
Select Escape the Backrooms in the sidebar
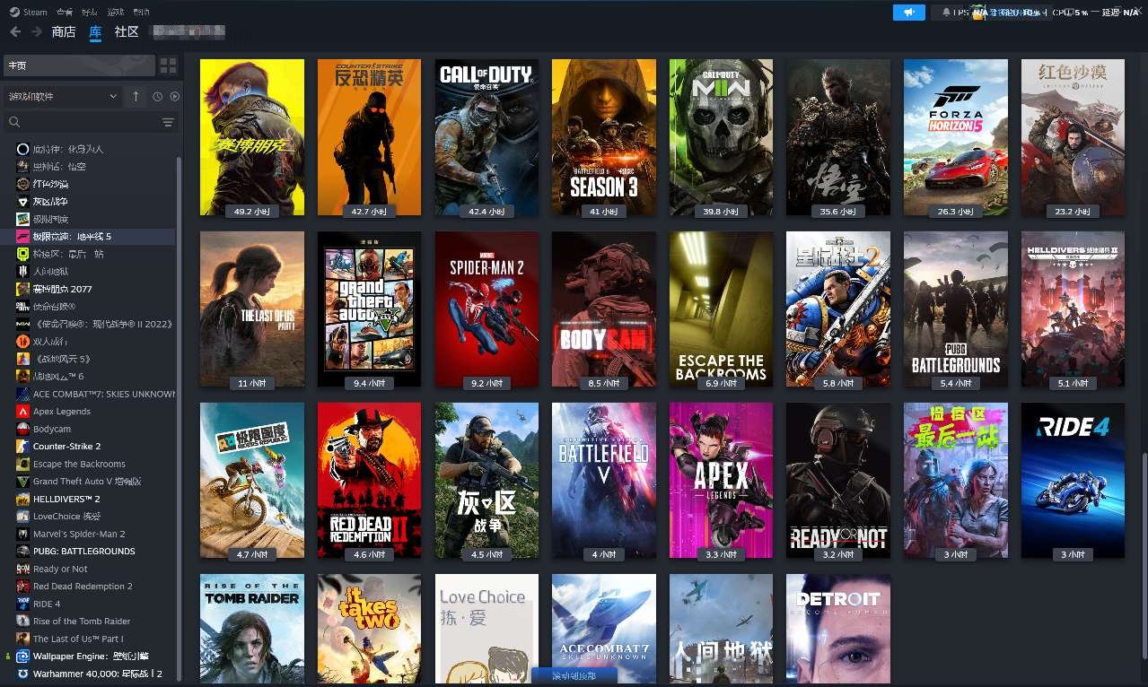click(89, 464)
